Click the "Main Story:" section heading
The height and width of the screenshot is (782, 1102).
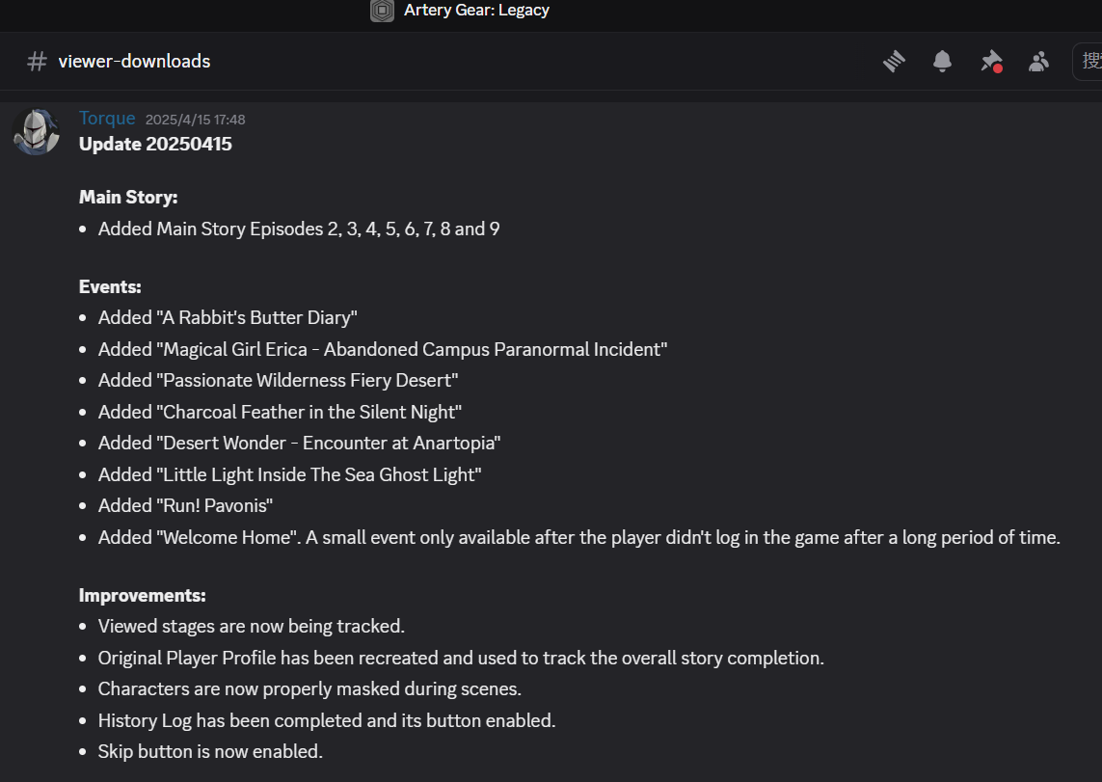point(128,197)
